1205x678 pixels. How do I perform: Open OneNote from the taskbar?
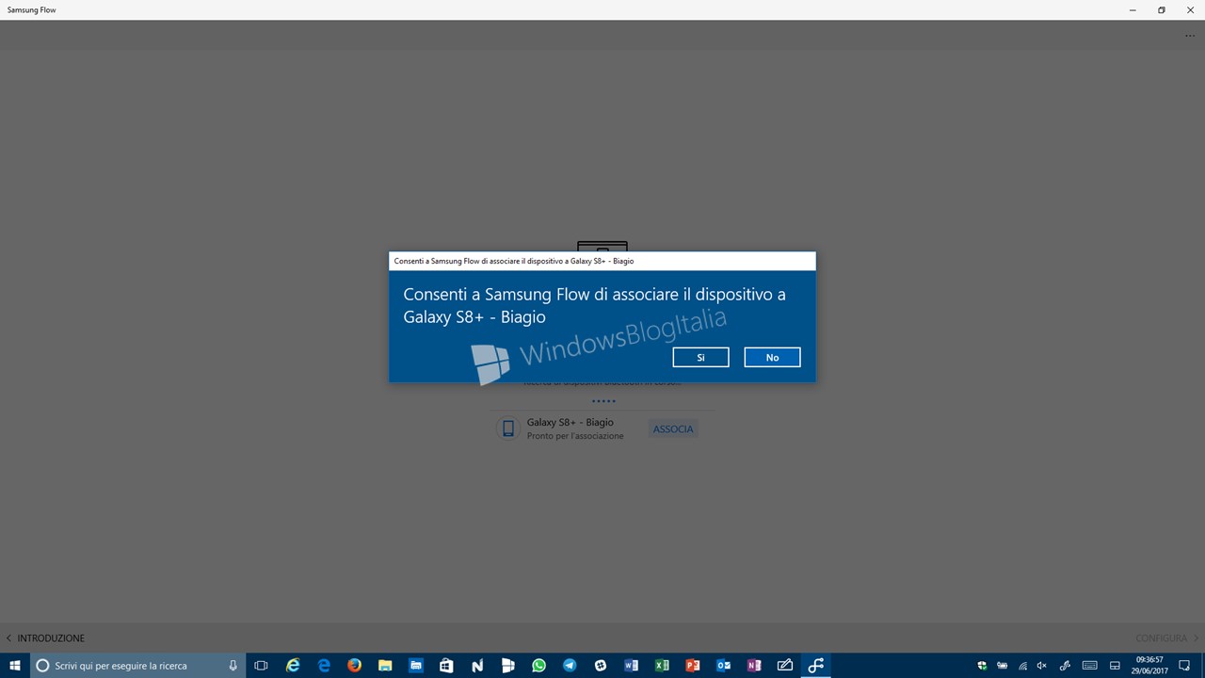[754, 666]
